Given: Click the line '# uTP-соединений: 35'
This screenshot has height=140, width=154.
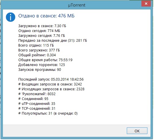Looking at the screenshot, I should click(x=37, y=104).
